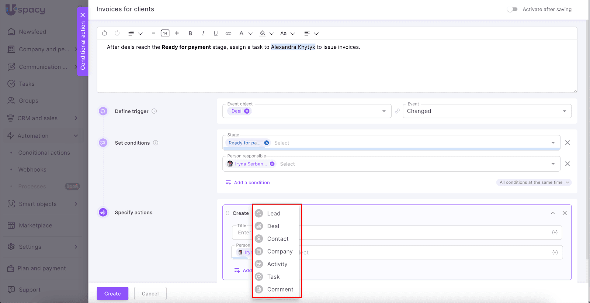Apply italic formatting to text
This screenshot has width=590, height=303.
(203, 33)
